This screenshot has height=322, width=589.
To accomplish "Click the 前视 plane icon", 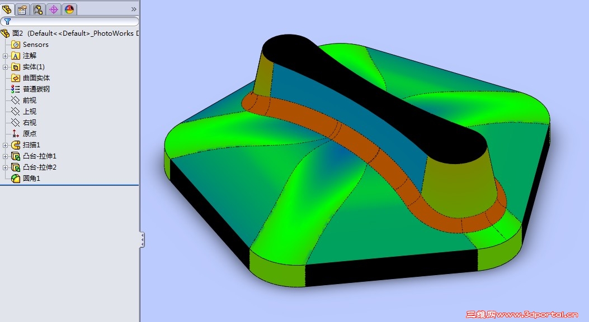I will [x=16, y=100].
